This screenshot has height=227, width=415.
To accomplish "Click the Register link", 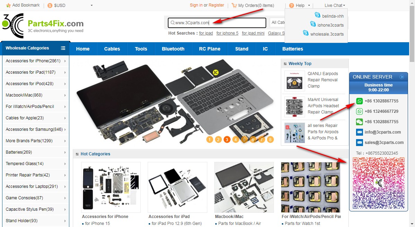I will click(x=216, y=5).
